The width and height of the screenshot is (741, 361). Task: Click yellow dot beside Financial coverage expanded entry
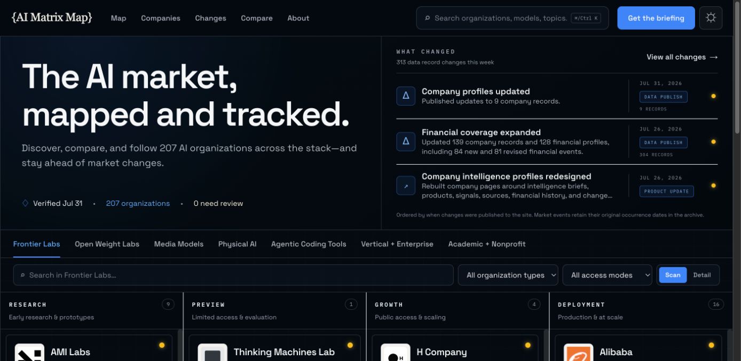pos(713,142)
